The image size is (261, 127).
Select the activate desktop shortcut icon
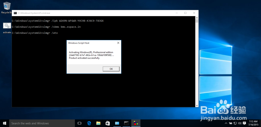7,28
